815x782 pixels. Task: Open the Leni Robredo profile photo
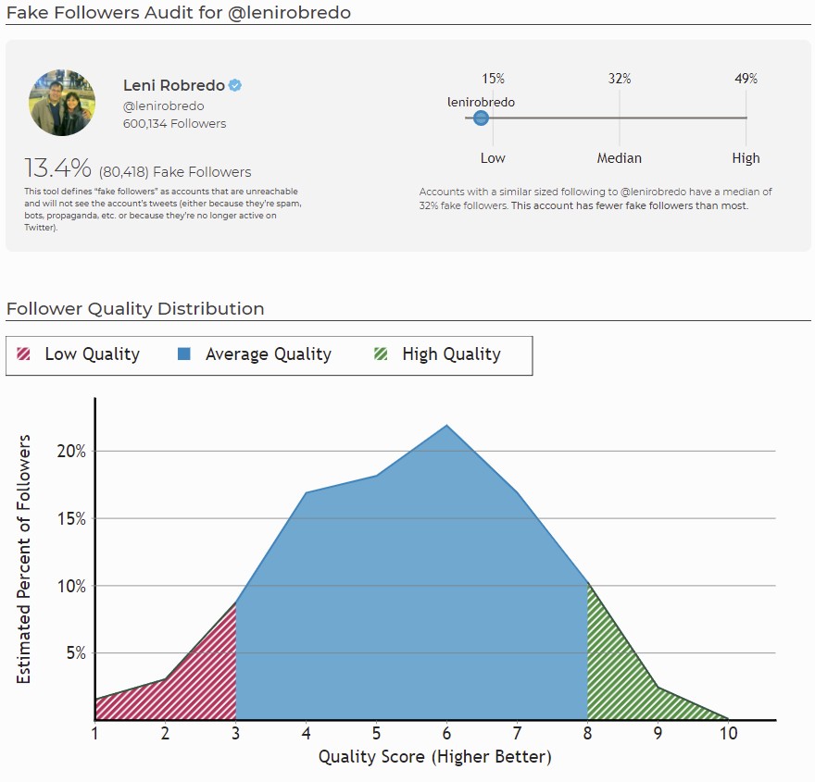pos(62,103)
